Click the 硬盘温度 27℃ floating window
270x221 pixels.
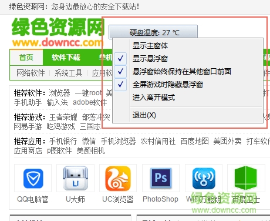click(x=153, y=32)
